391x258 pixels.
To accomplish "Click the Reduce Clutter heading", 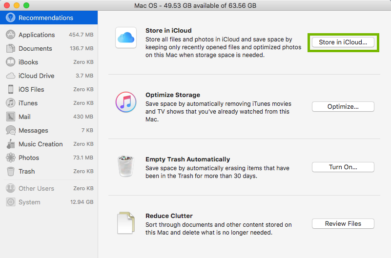I will pos(169,216).
